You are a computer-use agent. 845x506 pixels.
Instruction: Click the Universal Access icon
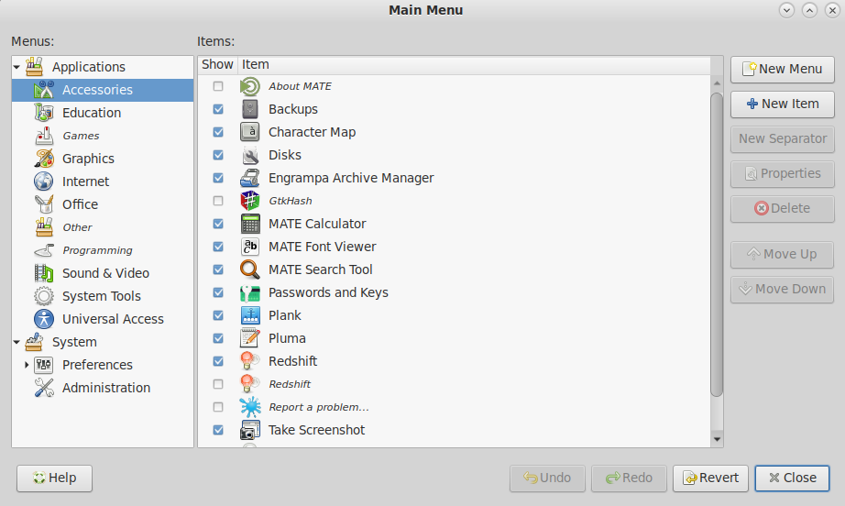coord(44,319)
